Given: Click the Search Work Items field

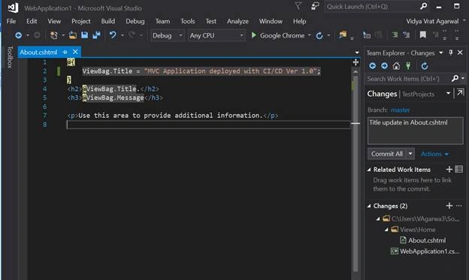Looking at the screenshot, I should (x=409, y=79).
